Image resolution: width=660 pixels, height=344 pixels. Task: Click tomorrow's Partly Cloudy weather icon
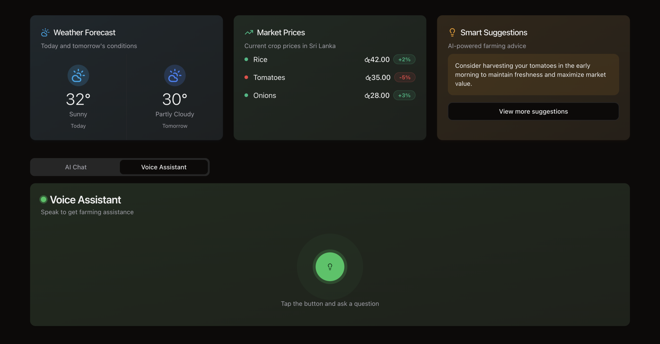175,75
